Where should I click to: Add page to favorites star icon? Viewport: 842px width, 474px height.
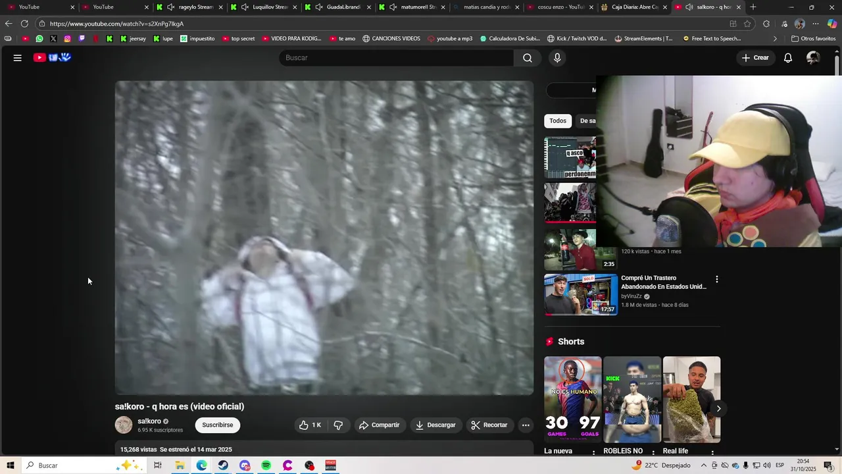pyautogui.click(x=747, y=24)
